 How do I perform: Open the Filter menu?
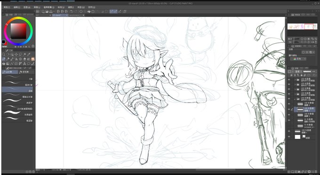point(71,7)
